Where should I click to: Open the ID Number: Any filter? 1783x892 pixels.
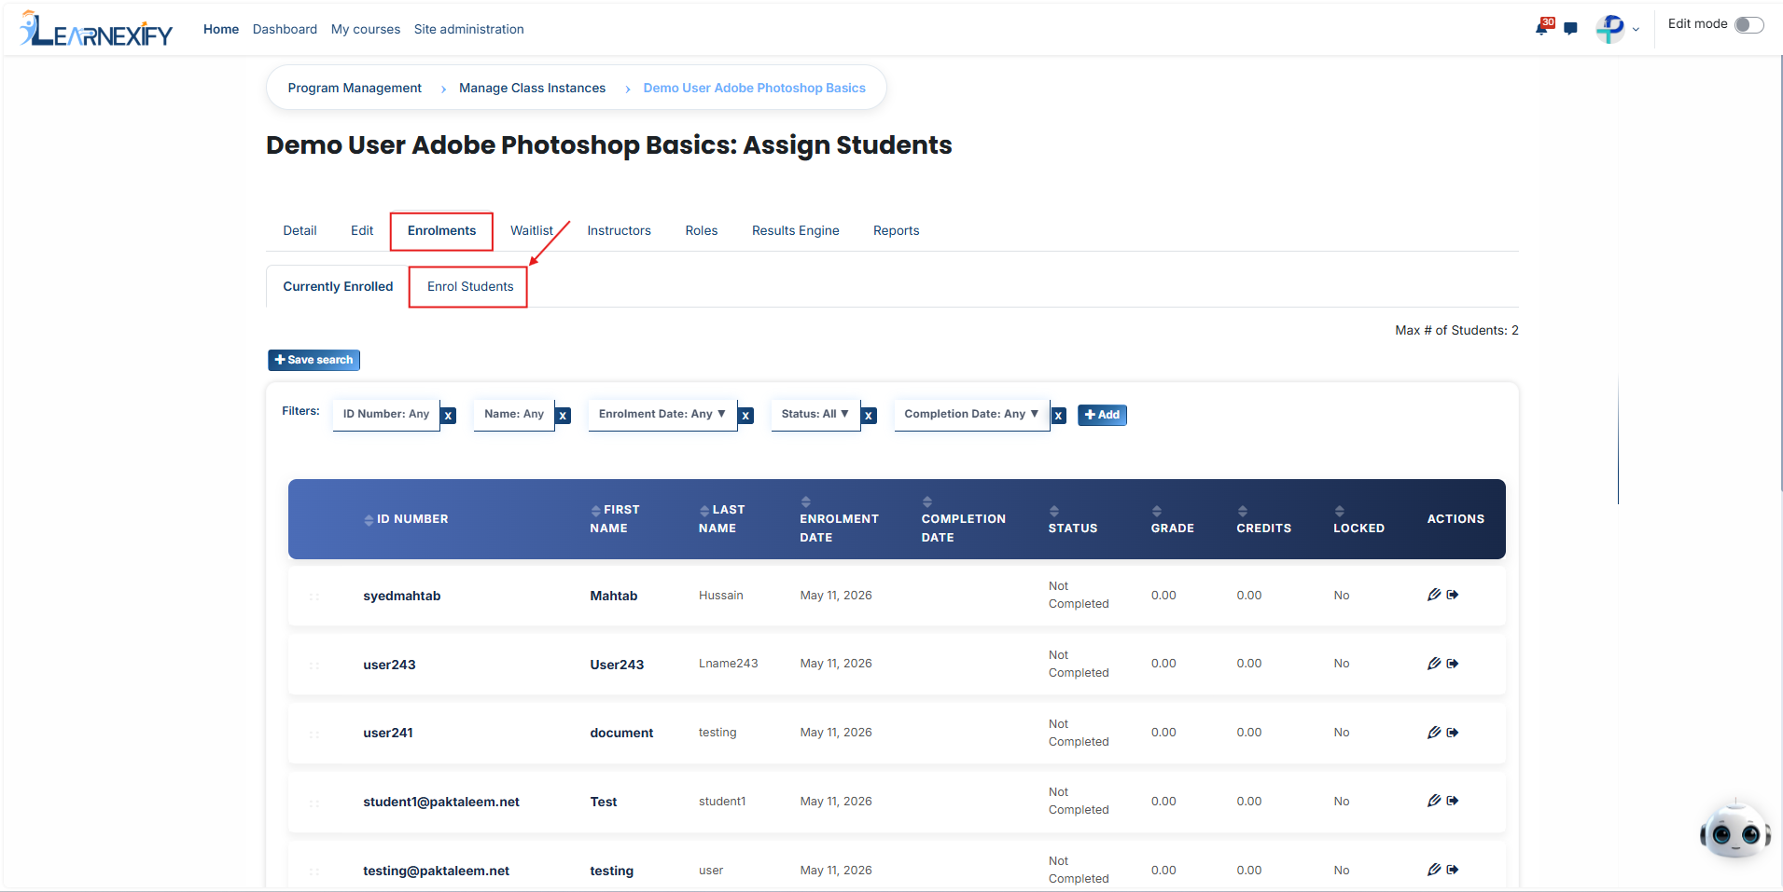click(x=386, y=414)
